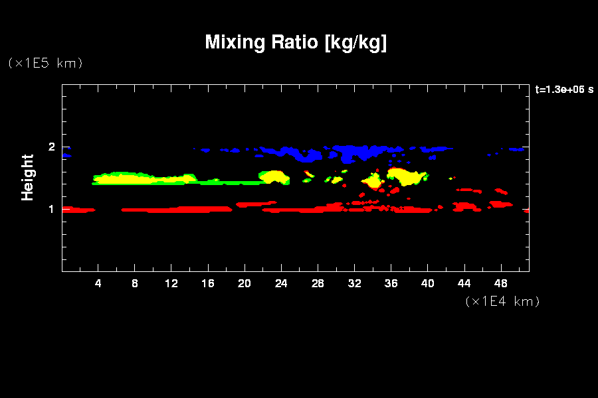Click x-axis tick label 48

click(x=500, y=283)
